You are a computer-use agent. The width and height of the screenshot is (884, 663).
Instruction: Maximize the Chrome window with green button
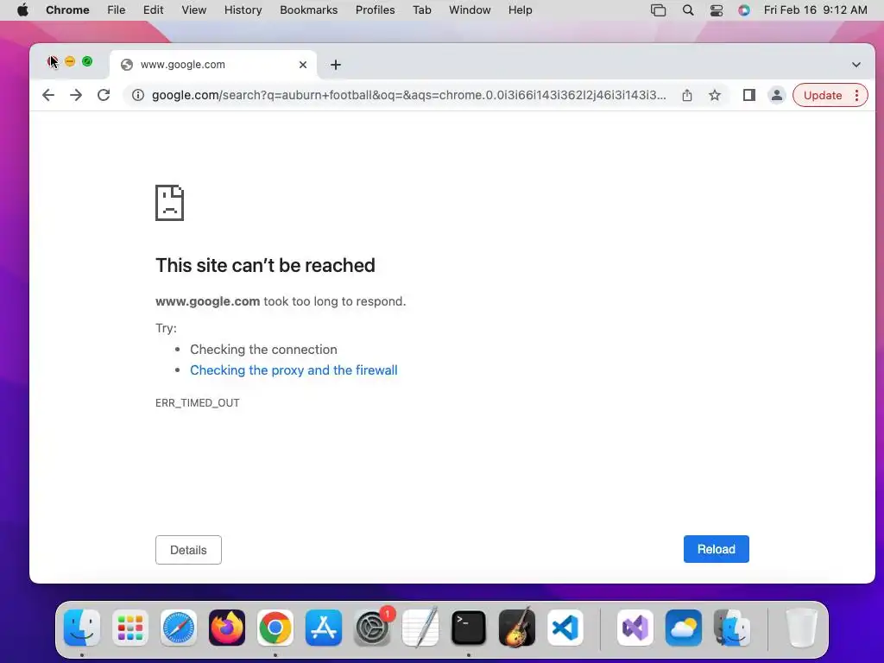click(87, 61)
